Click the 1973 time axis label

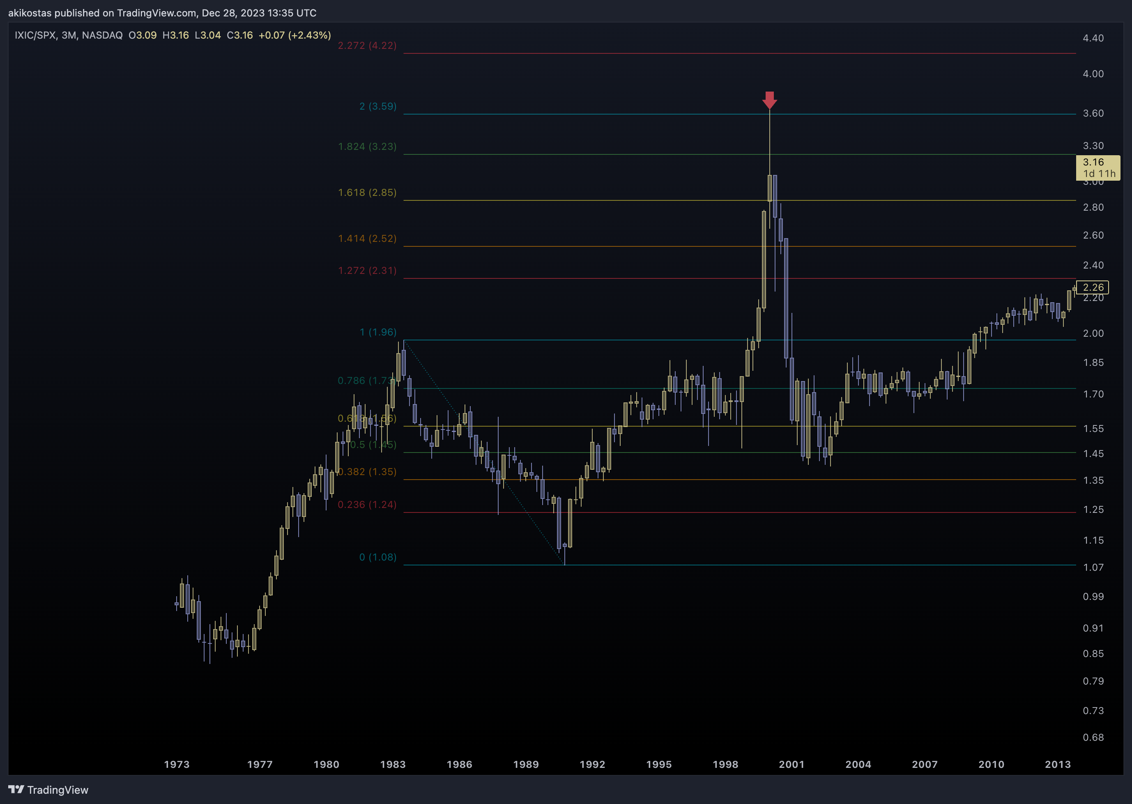click(x=177, y=765)
